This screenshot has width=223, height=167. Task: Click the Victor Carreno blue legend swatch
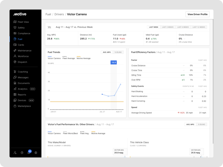(50, 56)
